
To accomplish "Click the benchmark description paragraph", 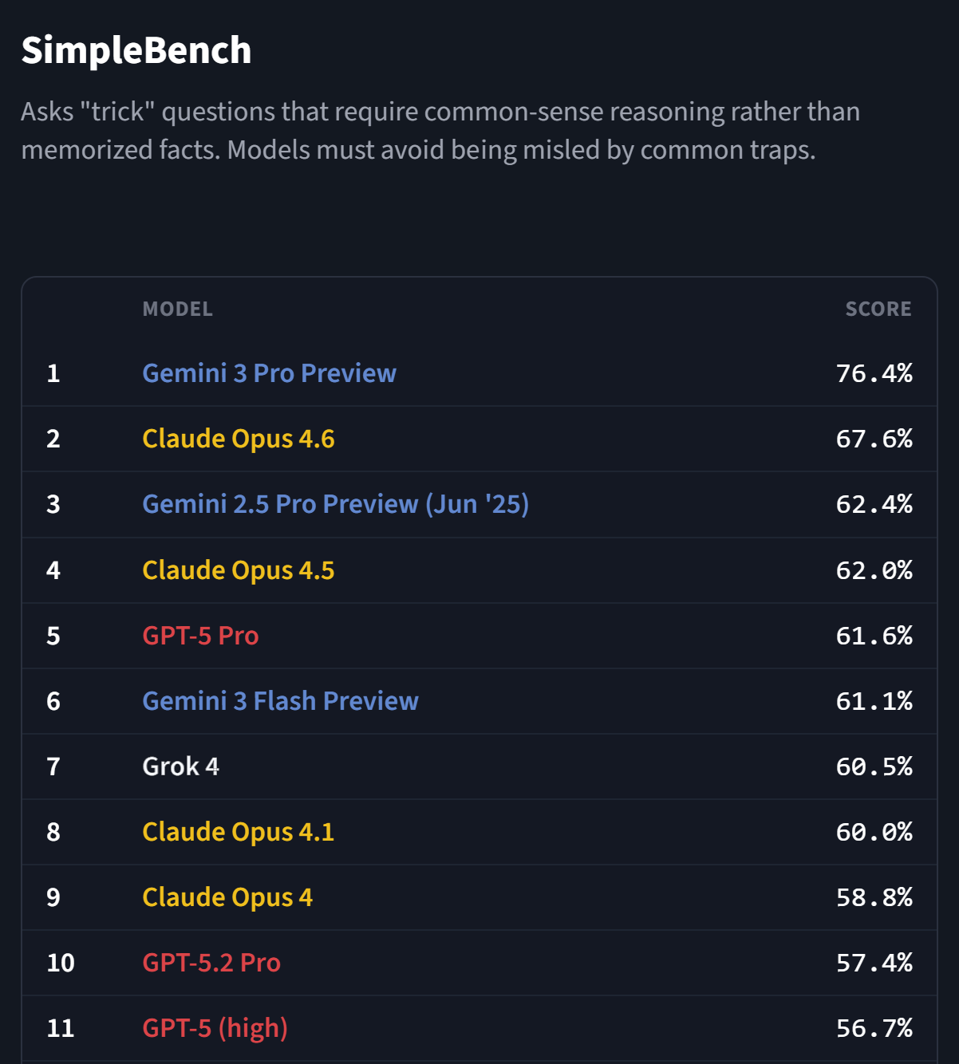I will click(440, 131).
